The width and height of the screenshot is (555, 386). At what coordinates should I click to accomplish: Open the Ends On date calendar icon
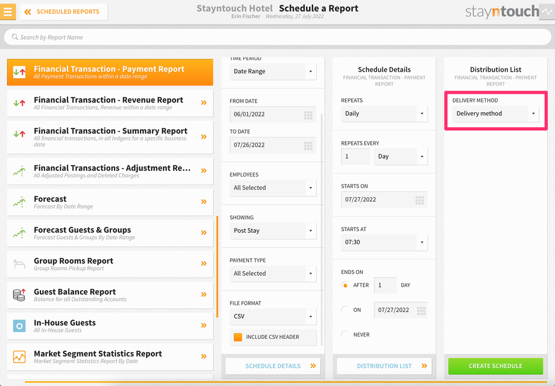pos(421,311)
